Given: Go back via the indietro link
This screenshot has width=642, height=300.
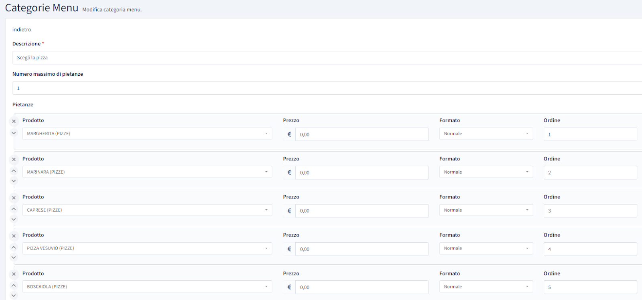Looking at the screenshot, I should click(22, 30).
